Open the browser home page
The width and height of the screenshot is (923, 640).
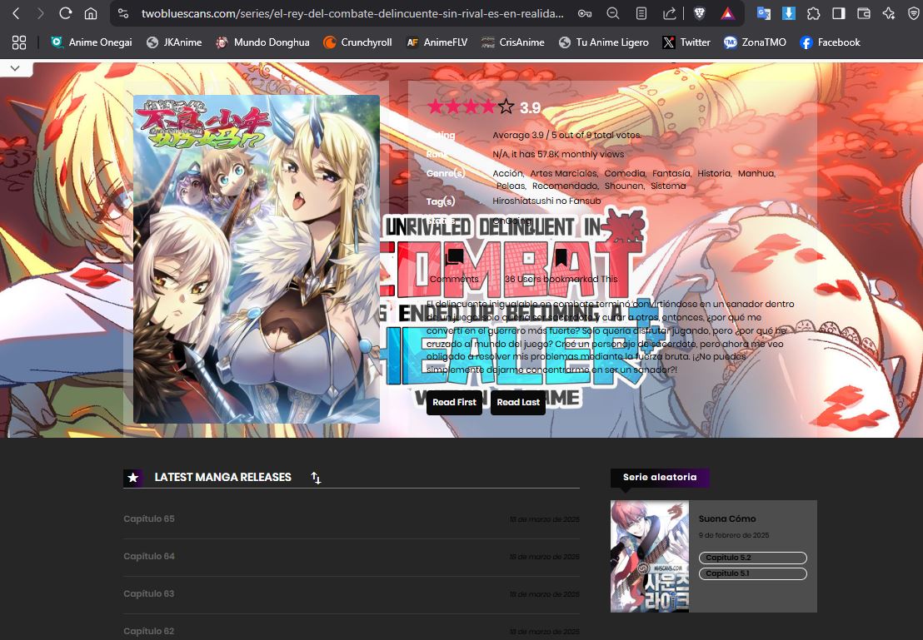coord(91,13)
